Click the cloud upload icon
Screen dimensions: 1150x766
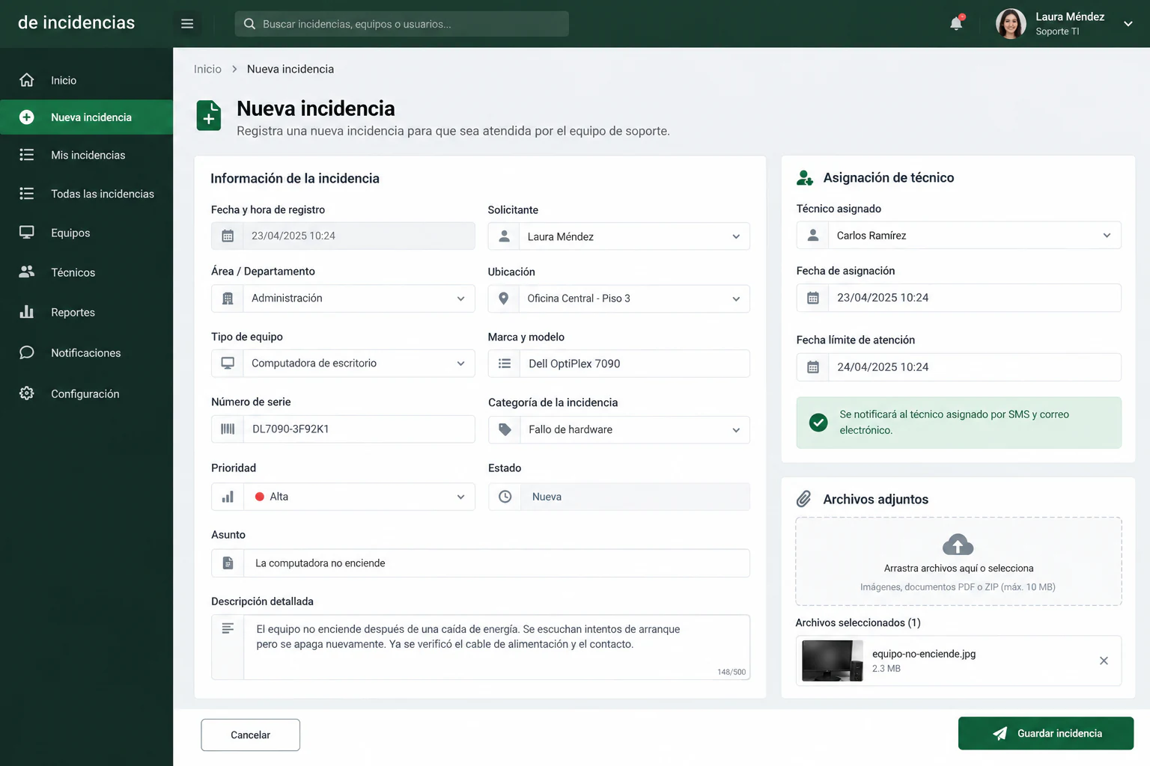point(958,545)
